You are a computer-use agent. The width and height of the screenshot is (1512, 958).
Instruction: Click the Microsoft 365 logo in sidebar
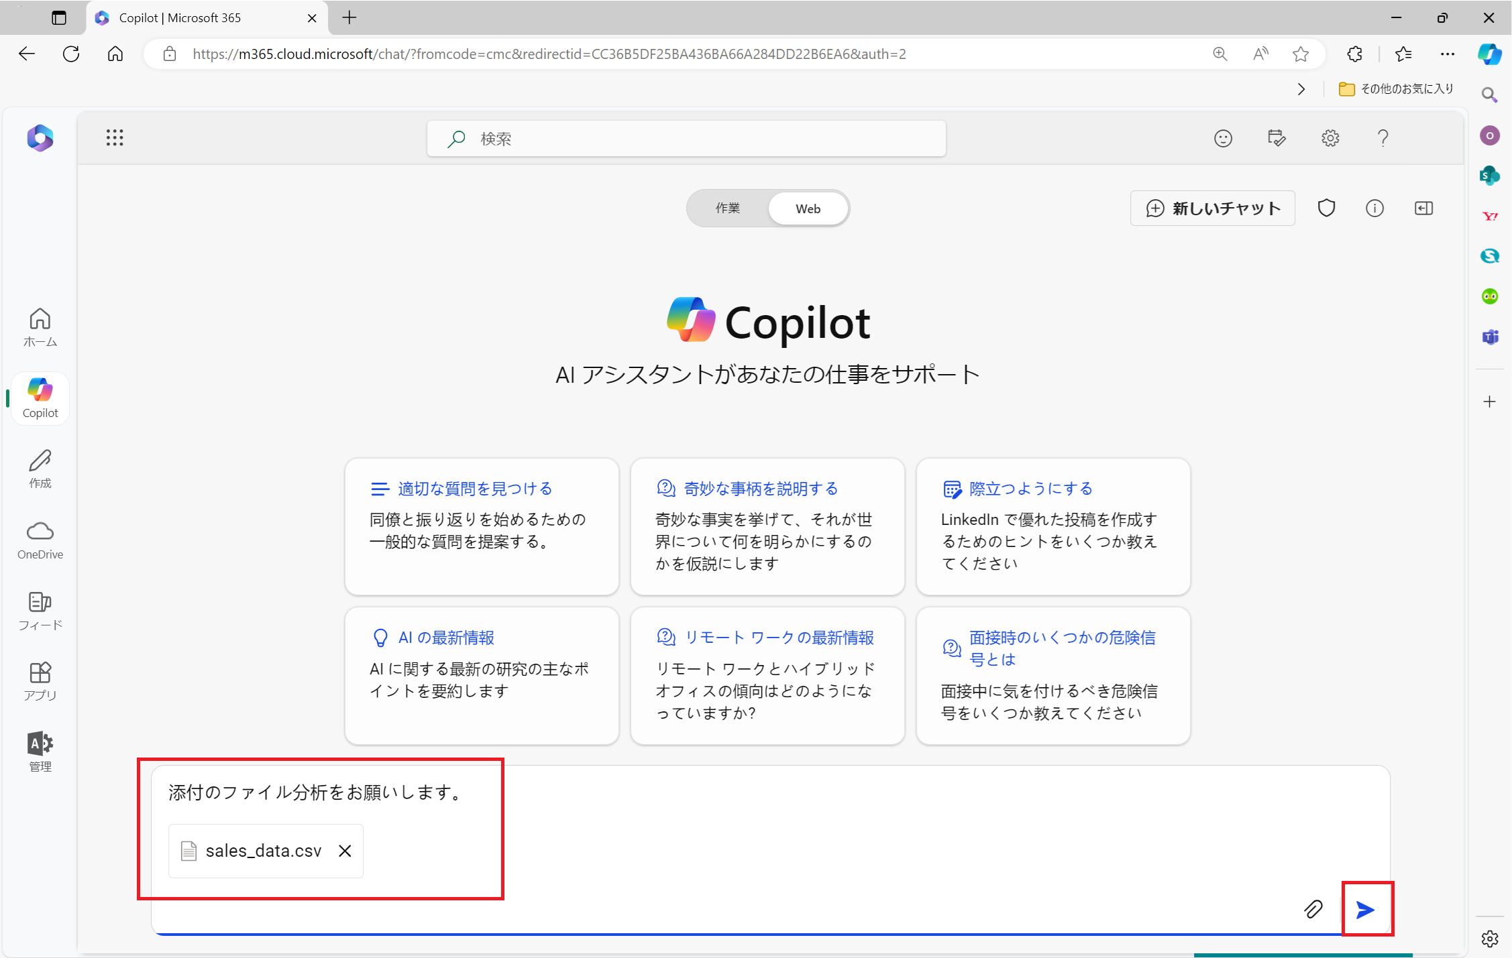pos(40,138)
